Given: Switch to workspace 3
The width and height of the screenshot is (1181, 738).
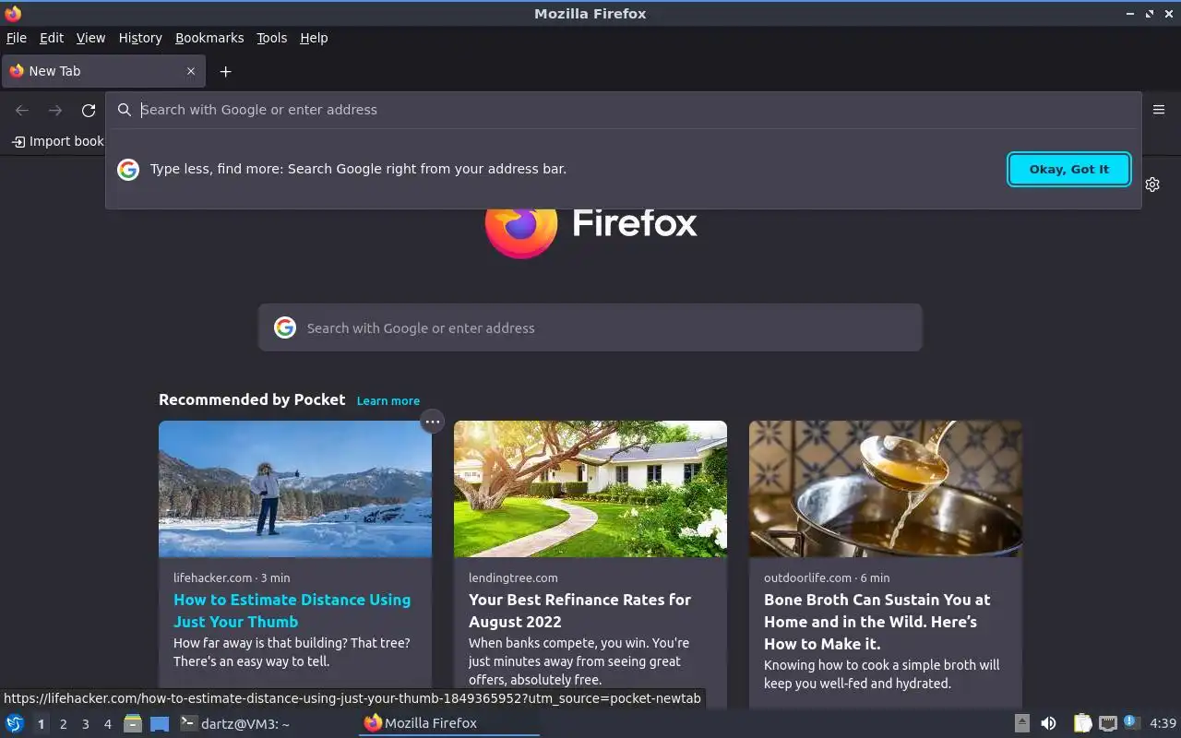Looking at the screenshot, I should (x=85, y=724).
